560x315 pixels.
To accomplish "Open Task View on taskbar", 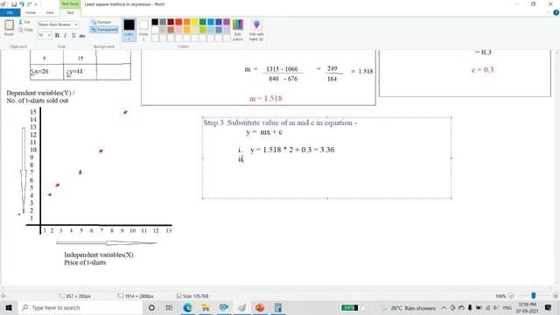I will pos(169,307).
